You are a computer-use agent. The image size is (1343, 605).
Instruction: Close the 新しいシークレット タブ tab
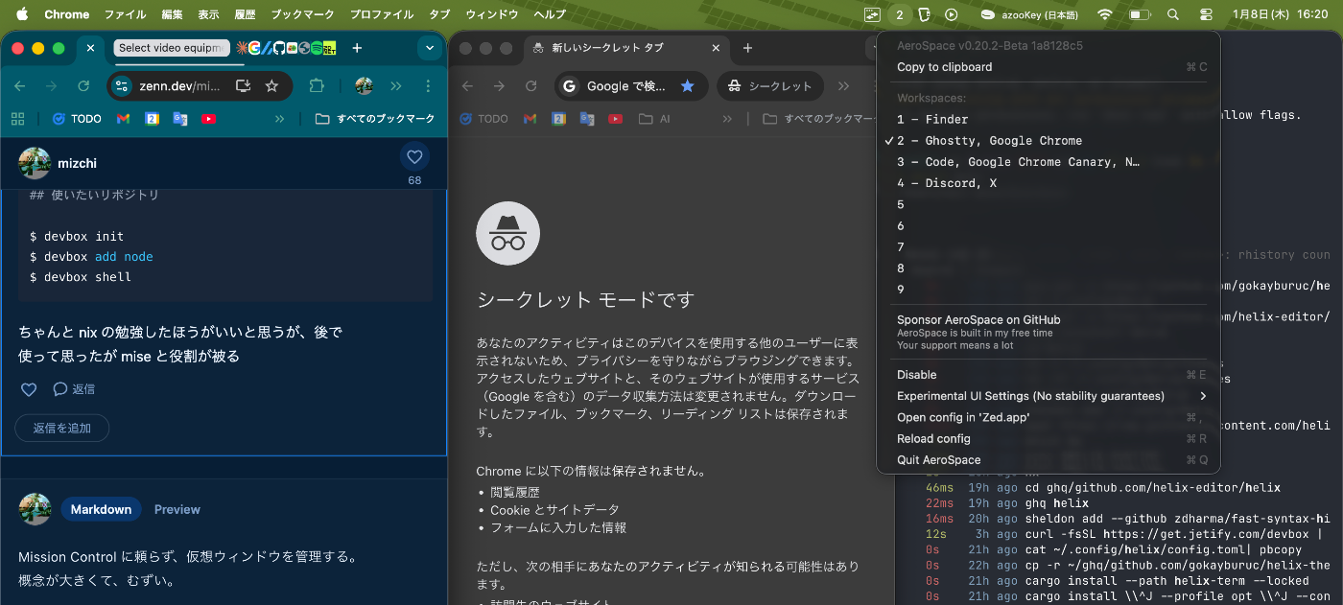pos(715,48)
